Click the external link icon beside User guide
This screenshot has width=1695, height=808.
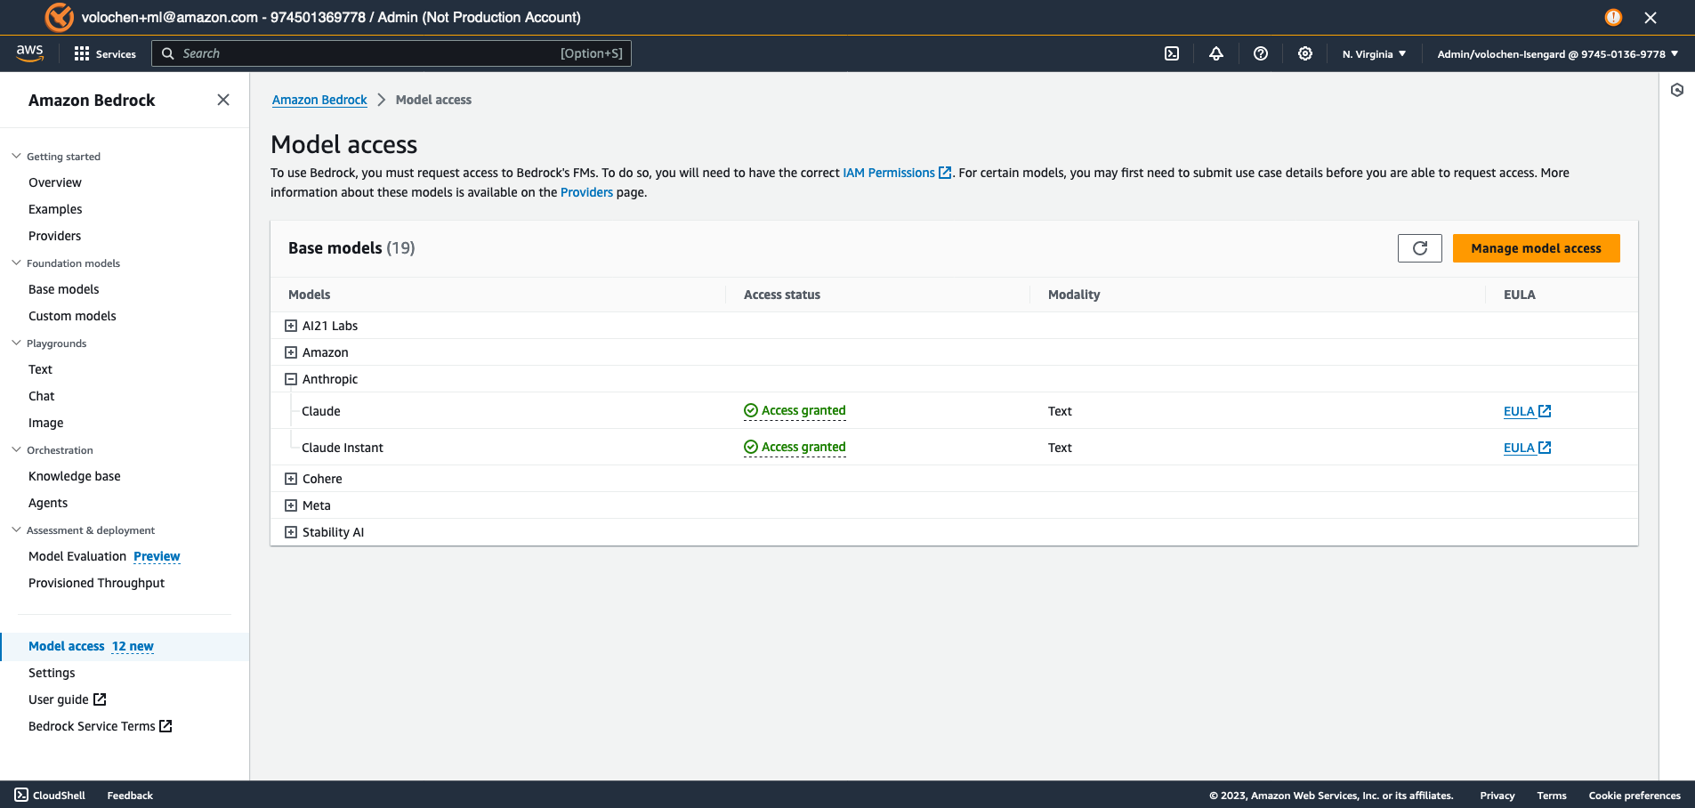(100, 699)
